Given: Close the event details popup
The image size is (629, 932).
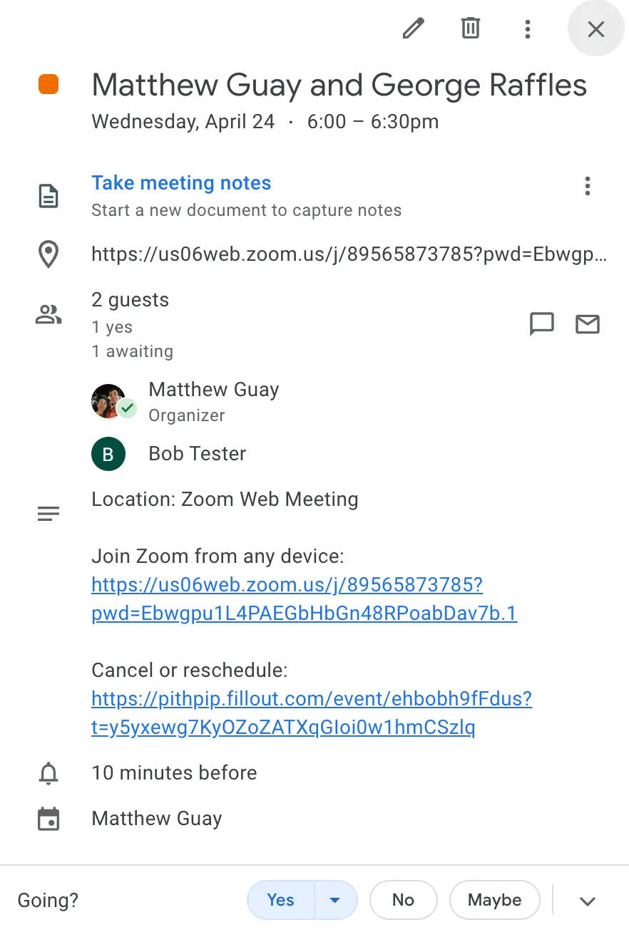Looking at the screenshot, I should pyautogui.click(x=595, y=29).
